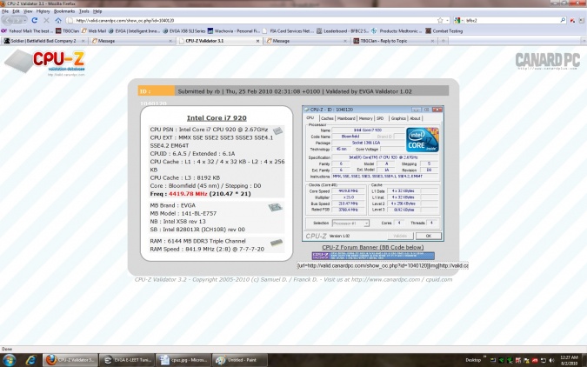Click the OK button in CPU-Z window
Screen dimensions: 587x367
pos(428,236)
